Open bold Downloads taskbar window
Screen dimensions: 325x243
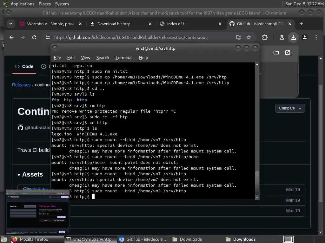(x=250, y=239)
